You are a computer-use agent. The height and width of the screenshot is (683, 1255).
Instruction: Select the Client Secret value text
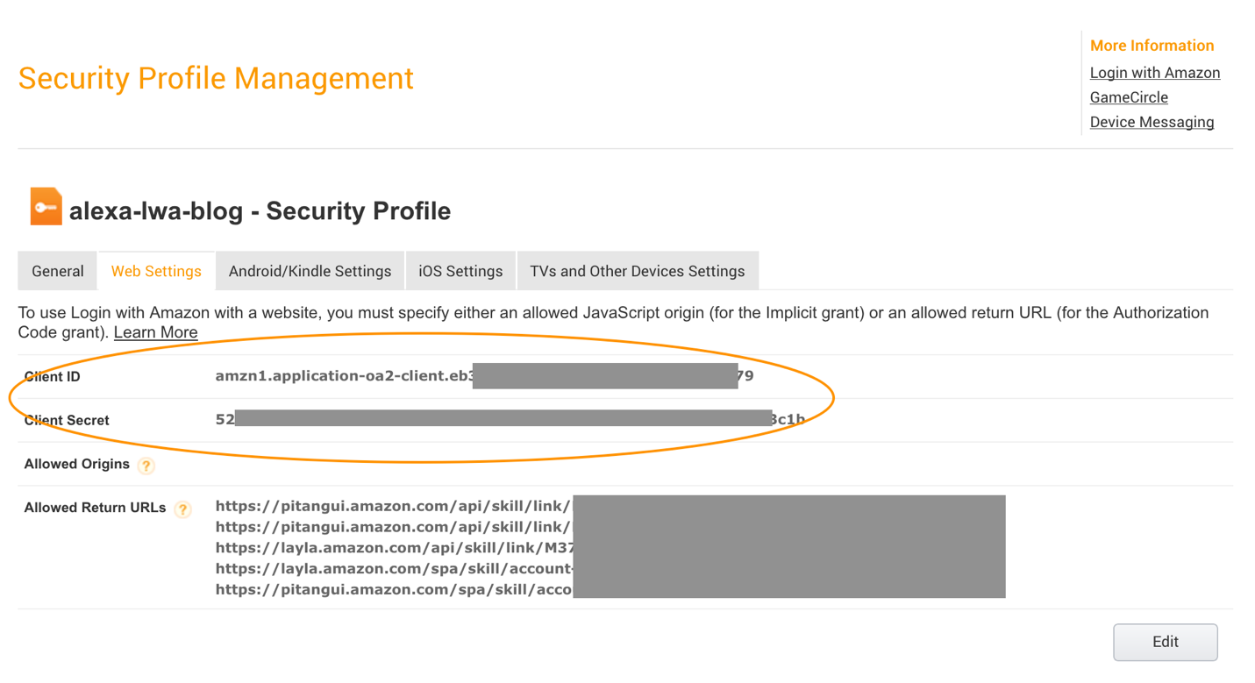[509, 419]
